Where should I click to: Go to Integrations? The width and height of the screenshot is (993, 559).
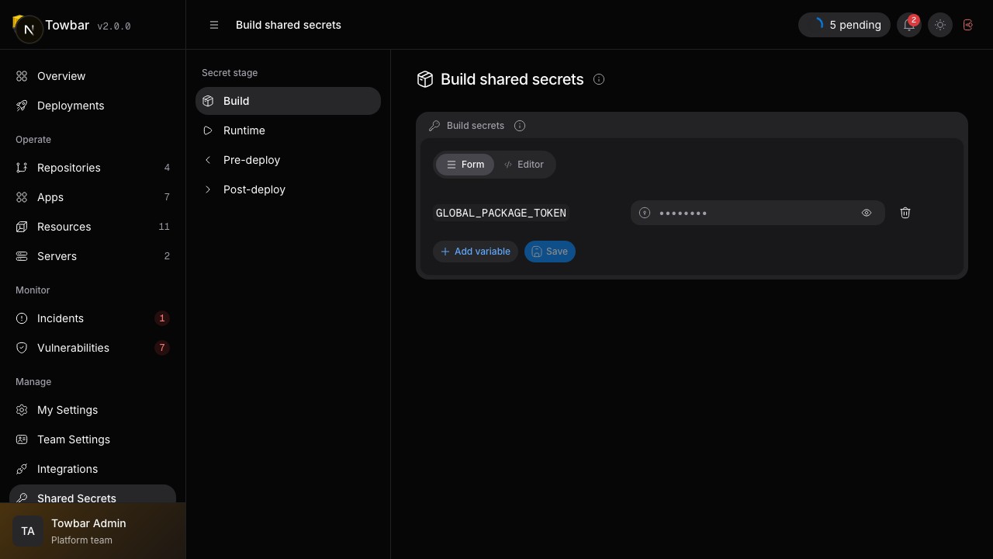92,469
